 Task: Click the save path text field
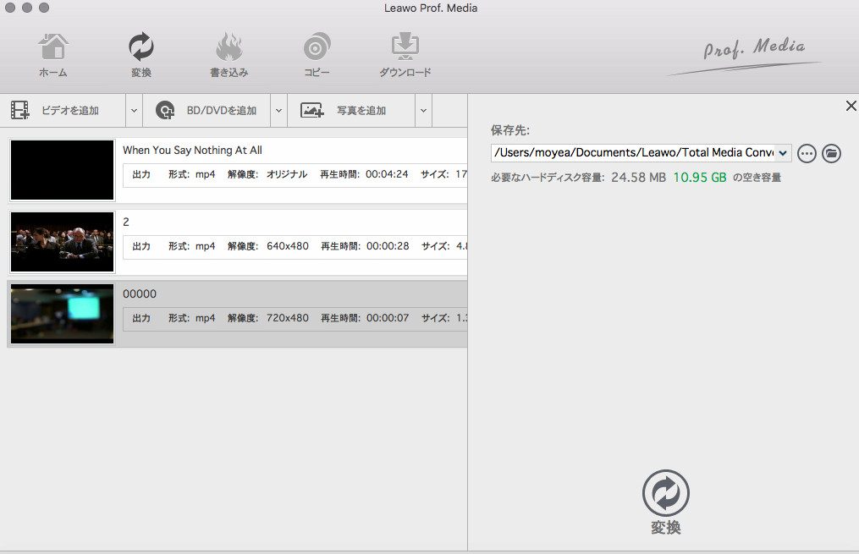pyautogui.click(x=631, y=153)
